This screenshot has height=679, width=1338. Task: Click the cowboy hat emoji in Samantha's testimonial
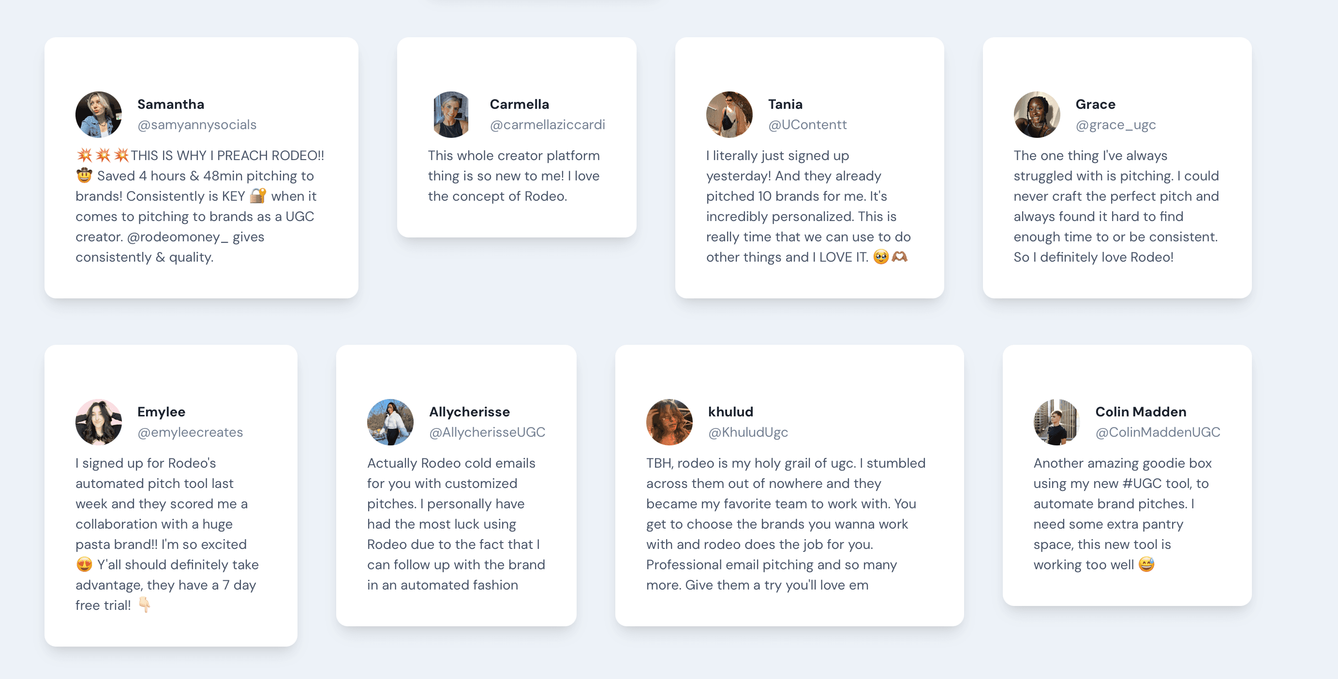tap(84, 176)
